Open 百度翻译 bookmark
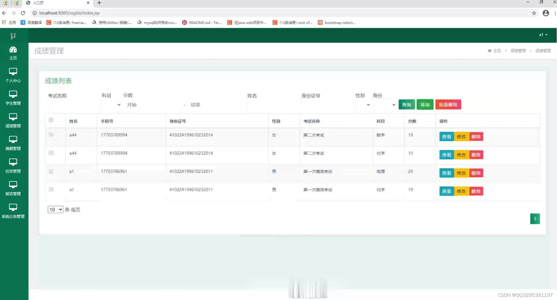557x300 pixels. pyautogui.click(x=31, y=22)
